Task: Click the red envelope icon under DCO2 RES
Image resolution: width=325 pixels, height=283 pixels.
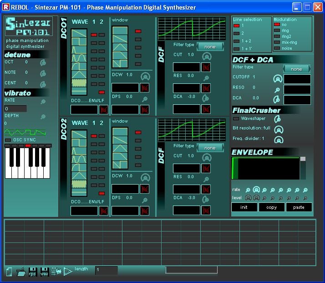Action: (206, 189)
